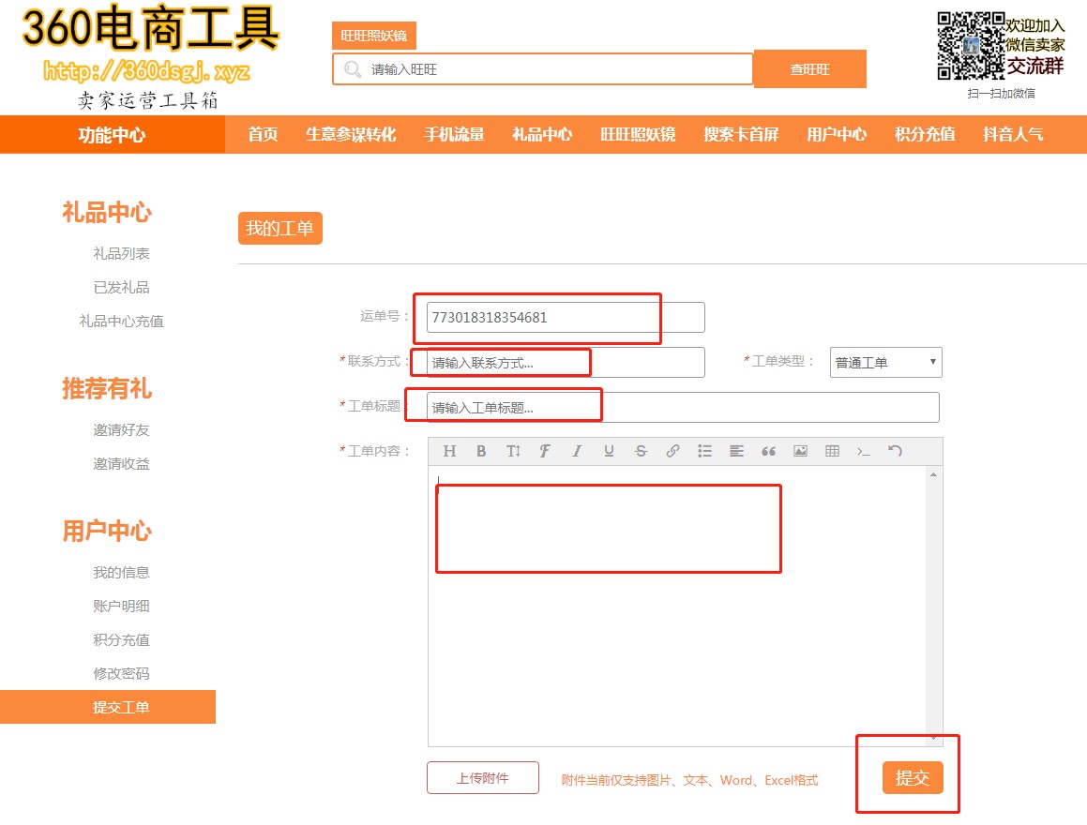Apply italic formatting in the editor

[x=577, y=451]
